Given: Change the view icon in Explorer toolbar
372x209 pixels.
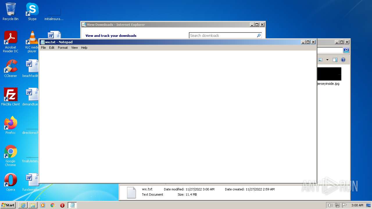Looking at the screenshot, I should click(x=320, y=60).
